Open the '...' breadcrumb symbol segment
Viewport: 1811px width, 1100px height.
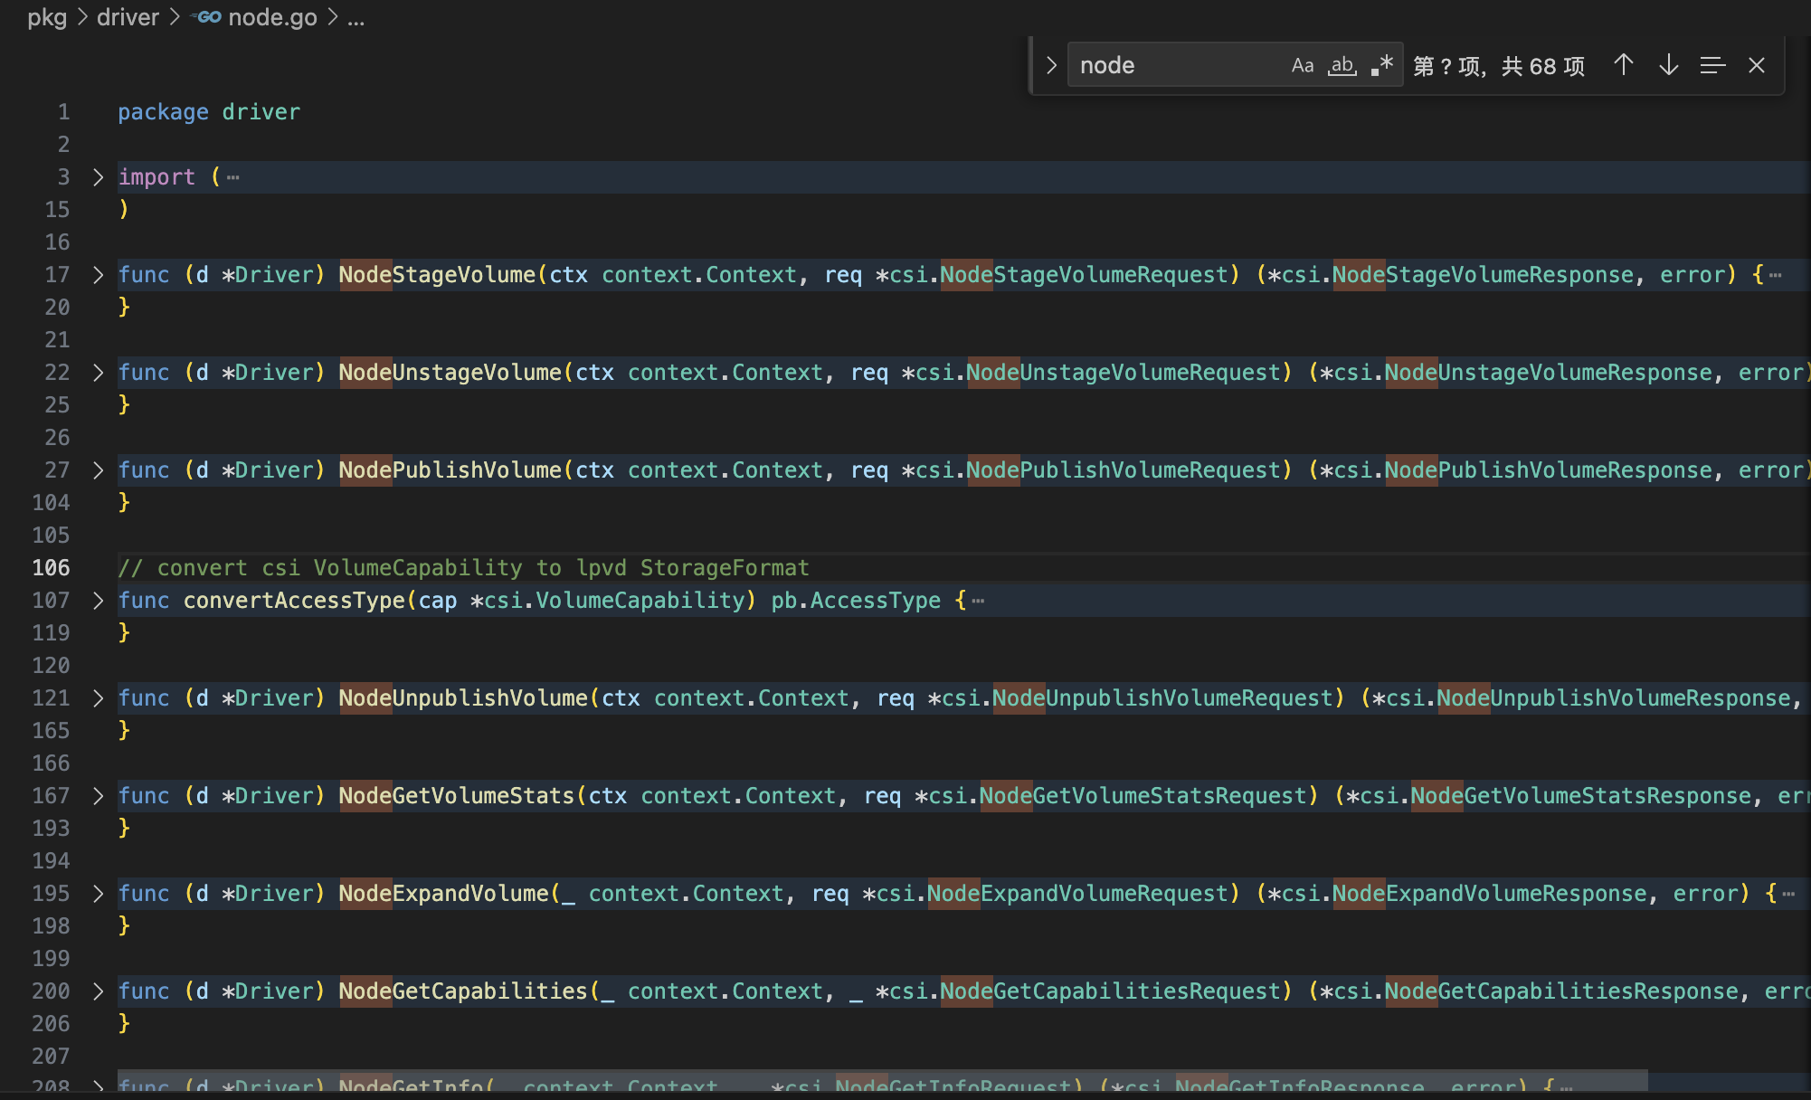(356, 17)
